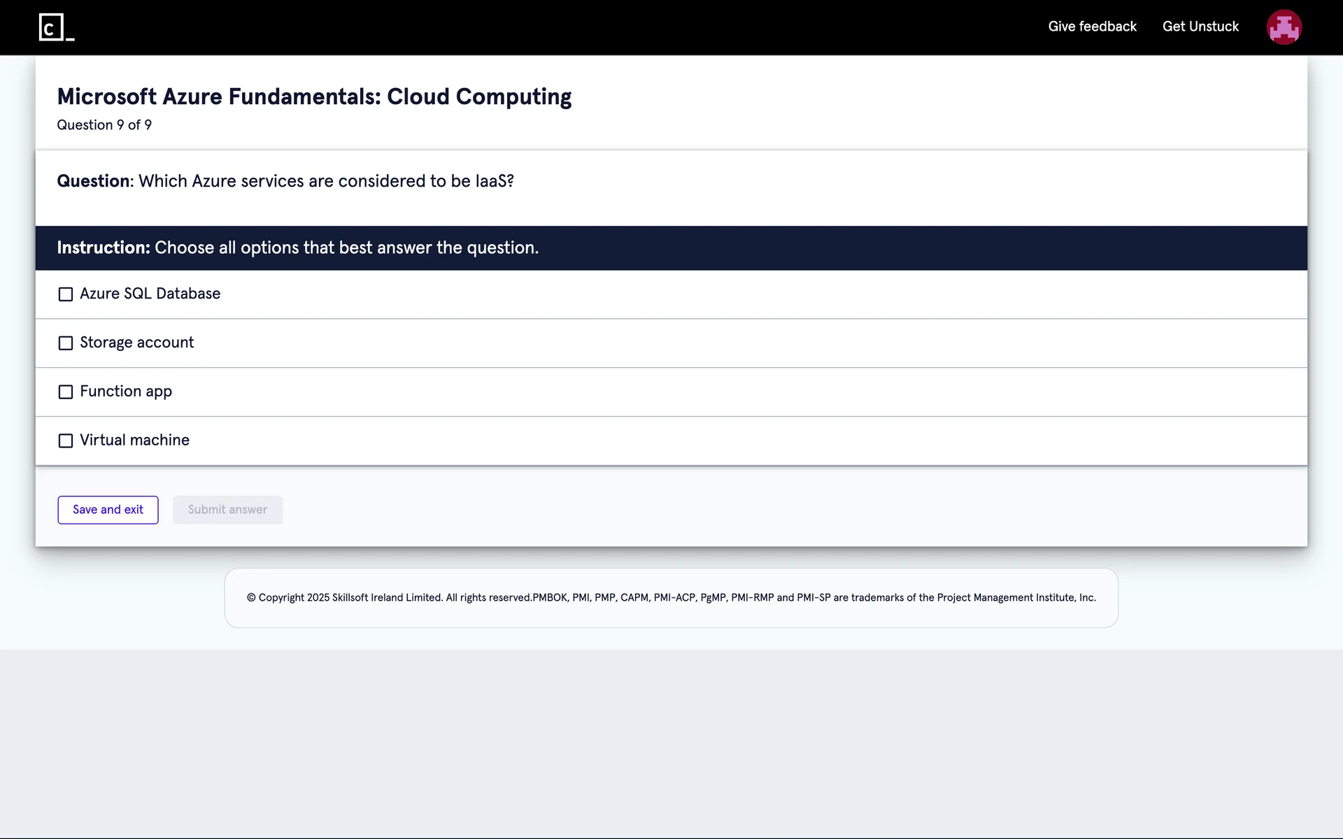
Task: Check the Azure SQL Database option
Action: pos(66,294)
